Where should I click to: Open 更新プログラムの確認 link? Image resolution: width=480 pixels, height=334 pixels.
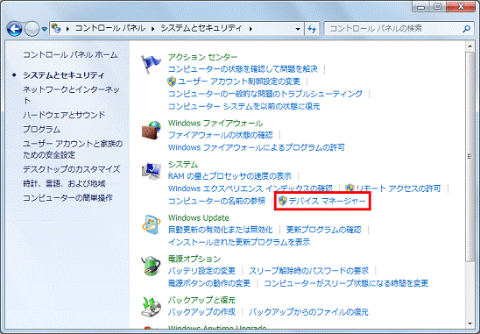click(x=323, y=230)
